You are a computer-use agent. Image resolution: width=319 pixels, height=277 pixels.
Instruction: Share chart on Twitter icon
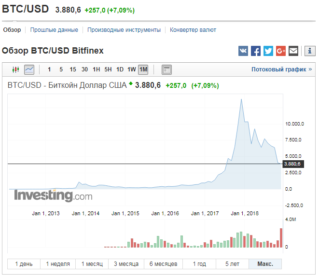click(268, 51)
